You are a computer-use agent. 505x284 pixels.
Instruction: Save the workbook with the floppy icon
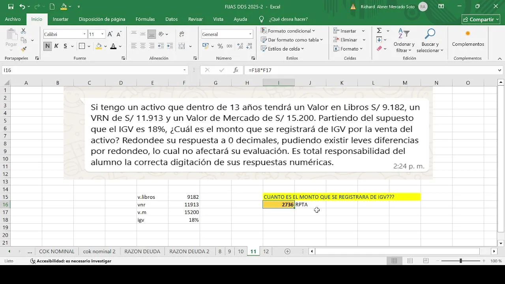pos(11,7)
